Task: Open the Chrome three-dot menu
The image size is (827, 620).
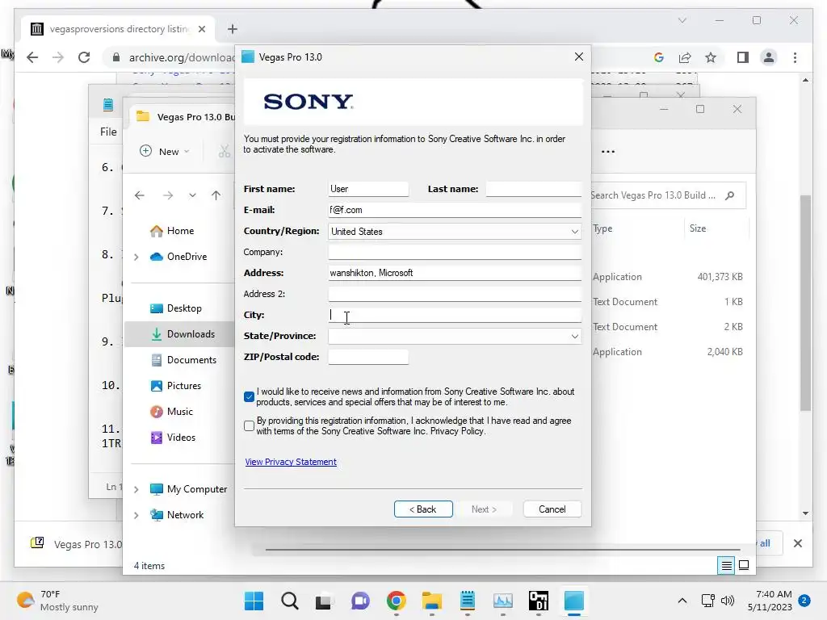Action: click(795, 57)
